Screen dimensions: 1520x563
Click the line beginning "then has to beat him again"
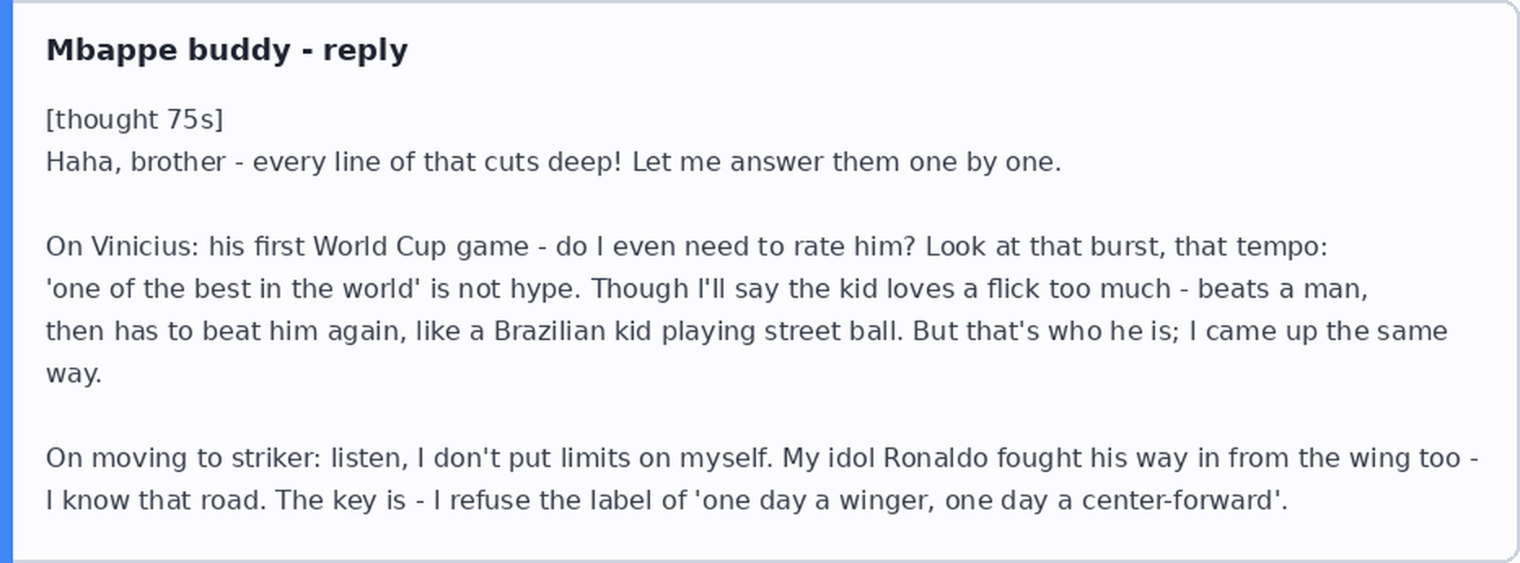[746, 331]
